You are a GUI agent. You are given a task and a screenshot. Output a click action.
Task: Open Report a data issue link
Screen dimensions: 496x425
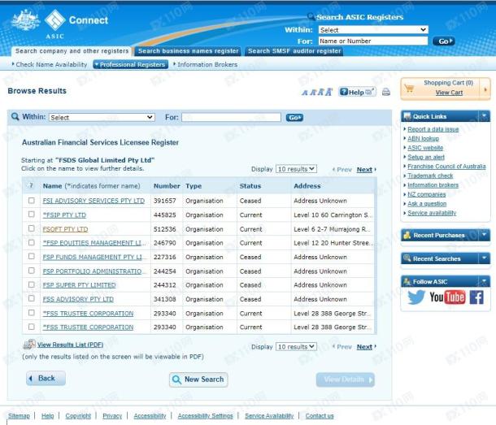pos(433,129)
